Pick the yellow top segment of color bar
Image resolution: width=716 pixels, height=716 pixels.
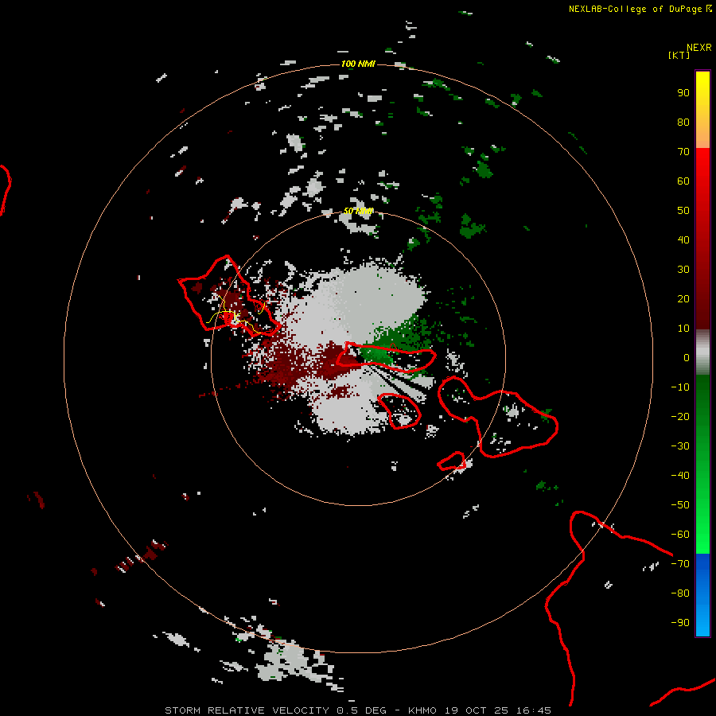tap(702, 110)
